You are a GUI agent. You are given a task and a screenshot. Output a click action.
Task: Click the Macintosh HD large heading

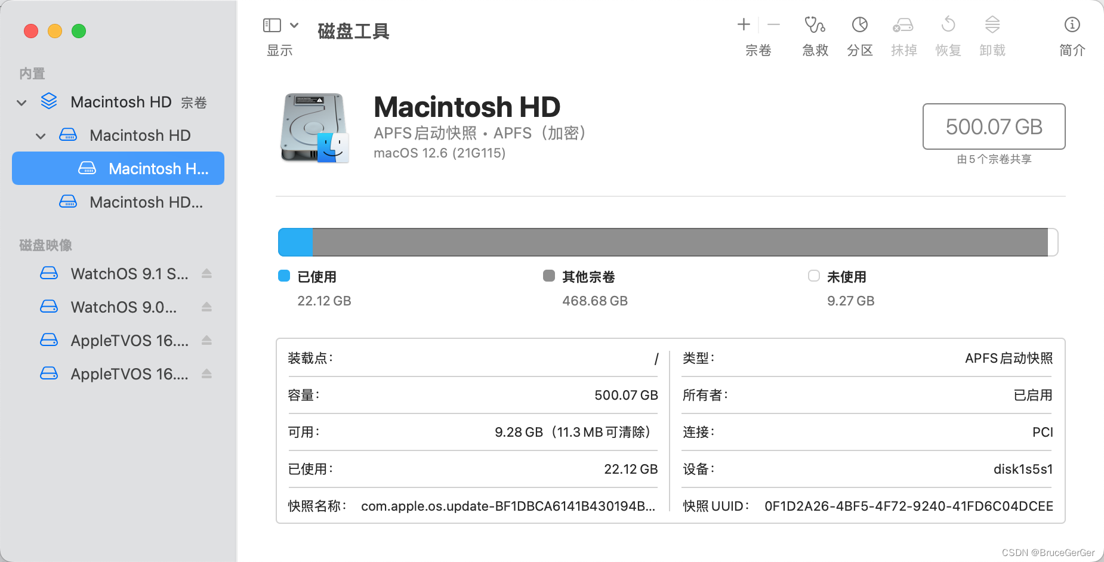[x=467, y=107]
